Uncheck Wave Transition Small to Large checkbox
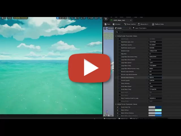 (x=120, y=98)
